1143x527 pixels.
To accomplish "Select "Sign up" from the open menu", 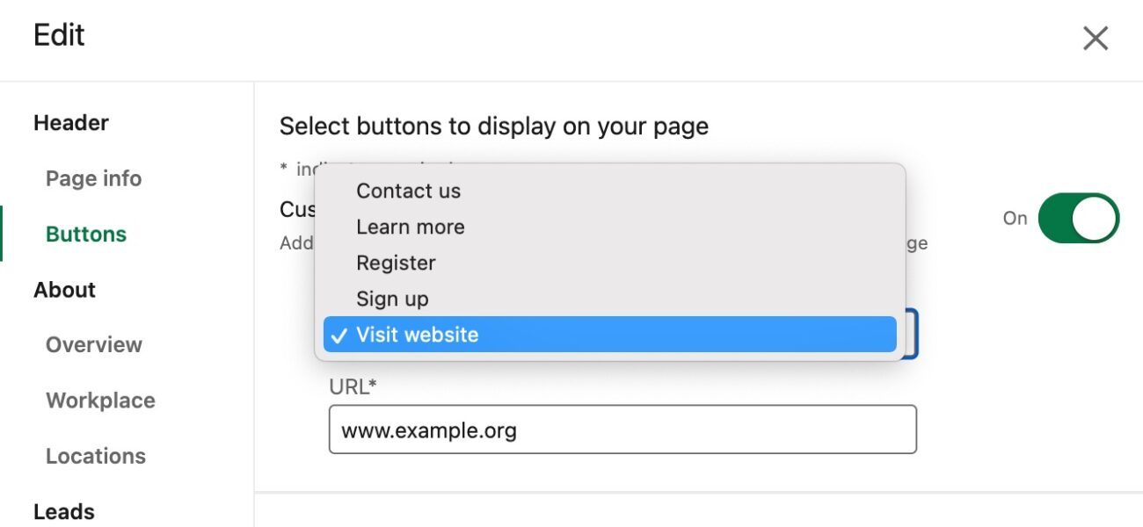I will click(x=392, y=299).
